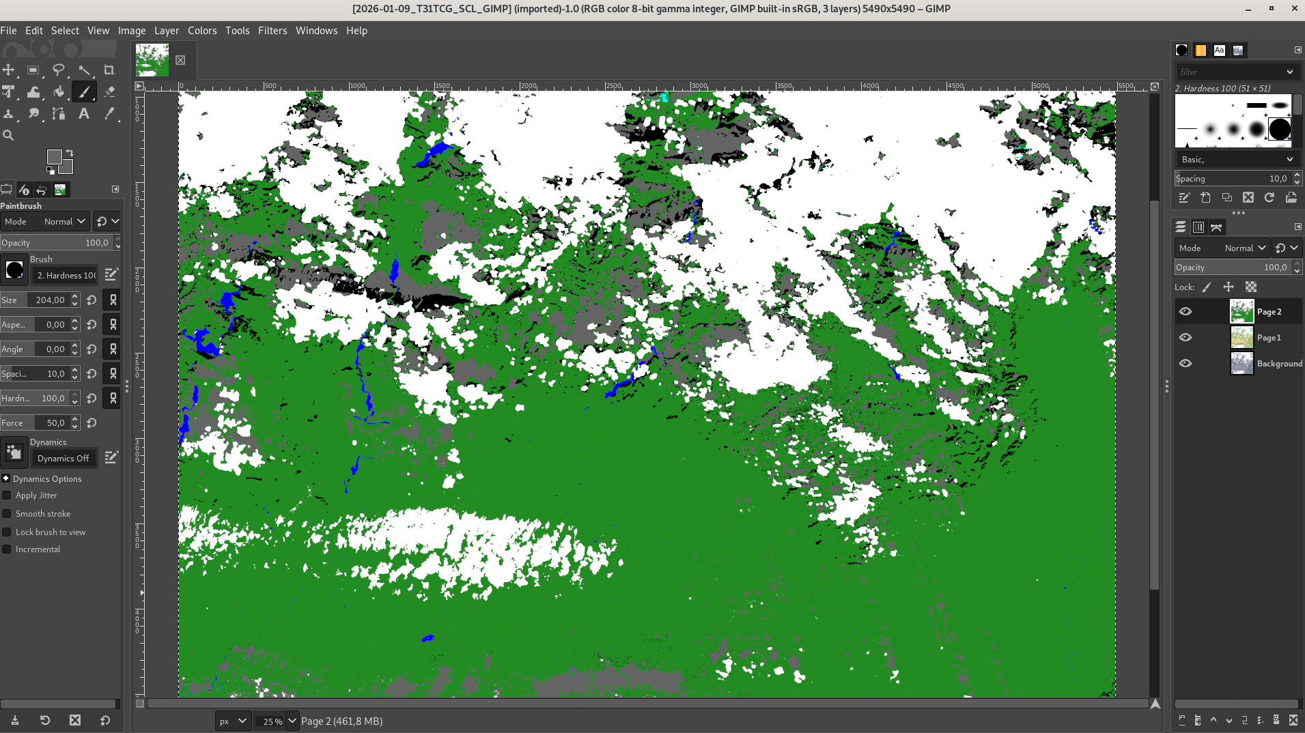This screenshot has height=733, width=1305.
Task: Select the Free Select lasso tool
Action: [59, 70]
